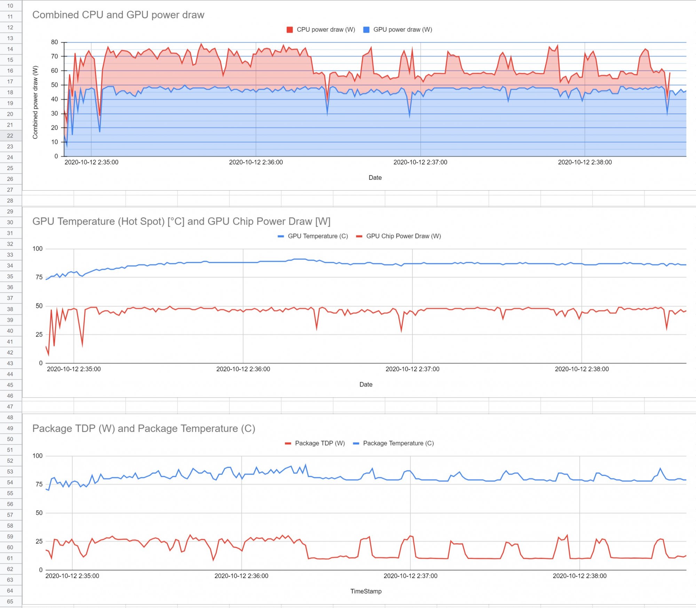Screen dimensions: 696x608
Task: Select row header 22 in the spreadsheet
Action: 10,136
